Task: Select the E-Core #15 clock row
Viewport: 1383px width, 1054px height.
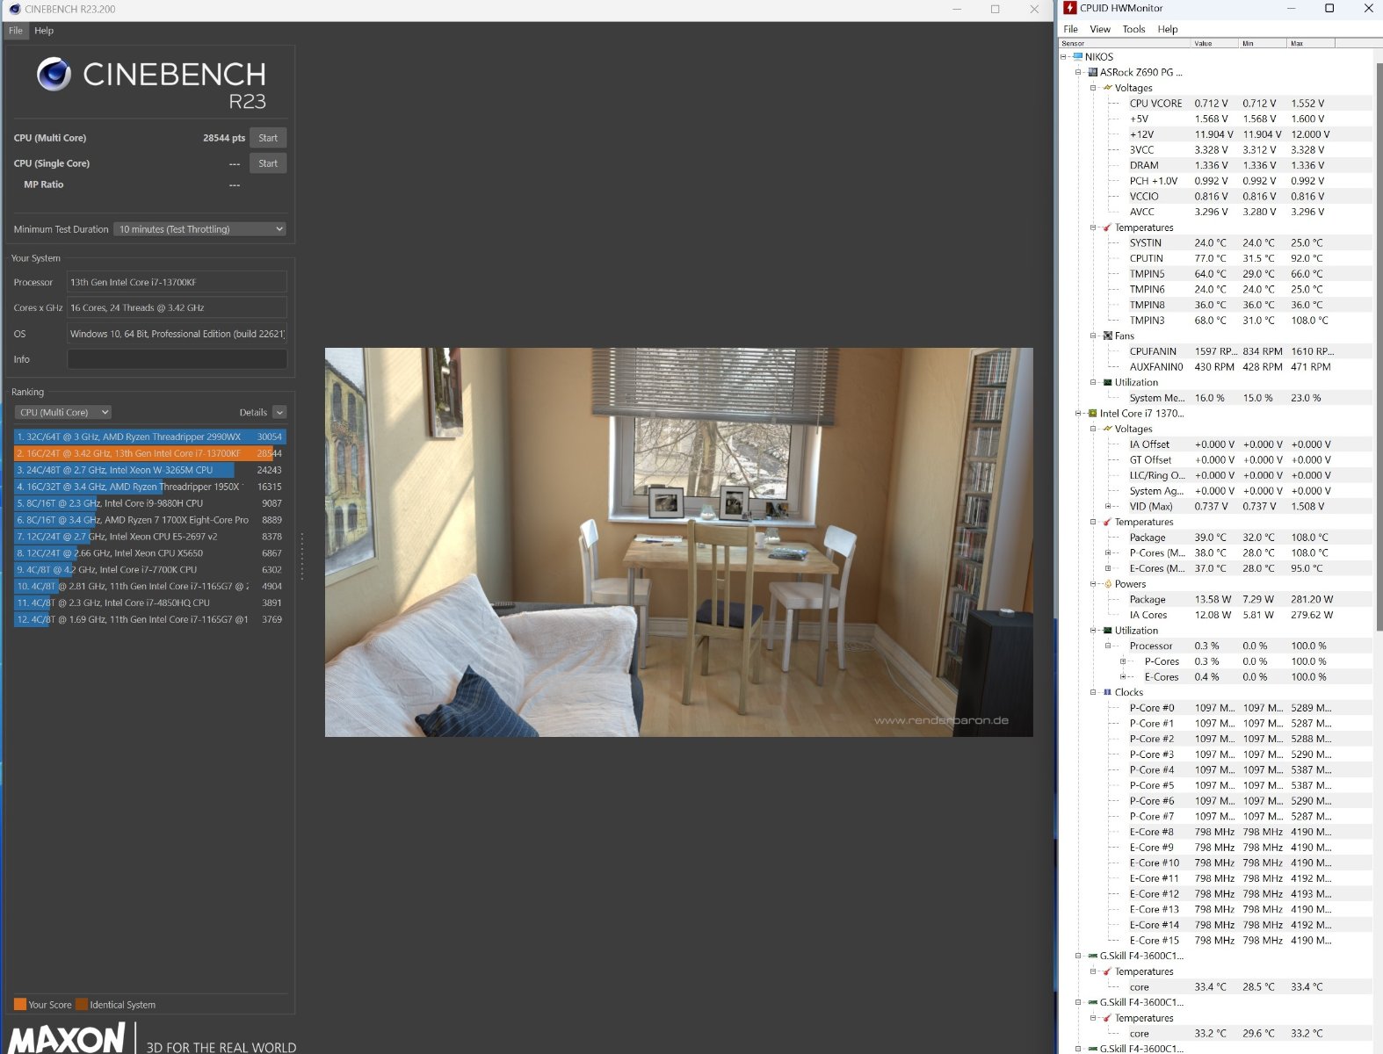Action: [1249, 941]
